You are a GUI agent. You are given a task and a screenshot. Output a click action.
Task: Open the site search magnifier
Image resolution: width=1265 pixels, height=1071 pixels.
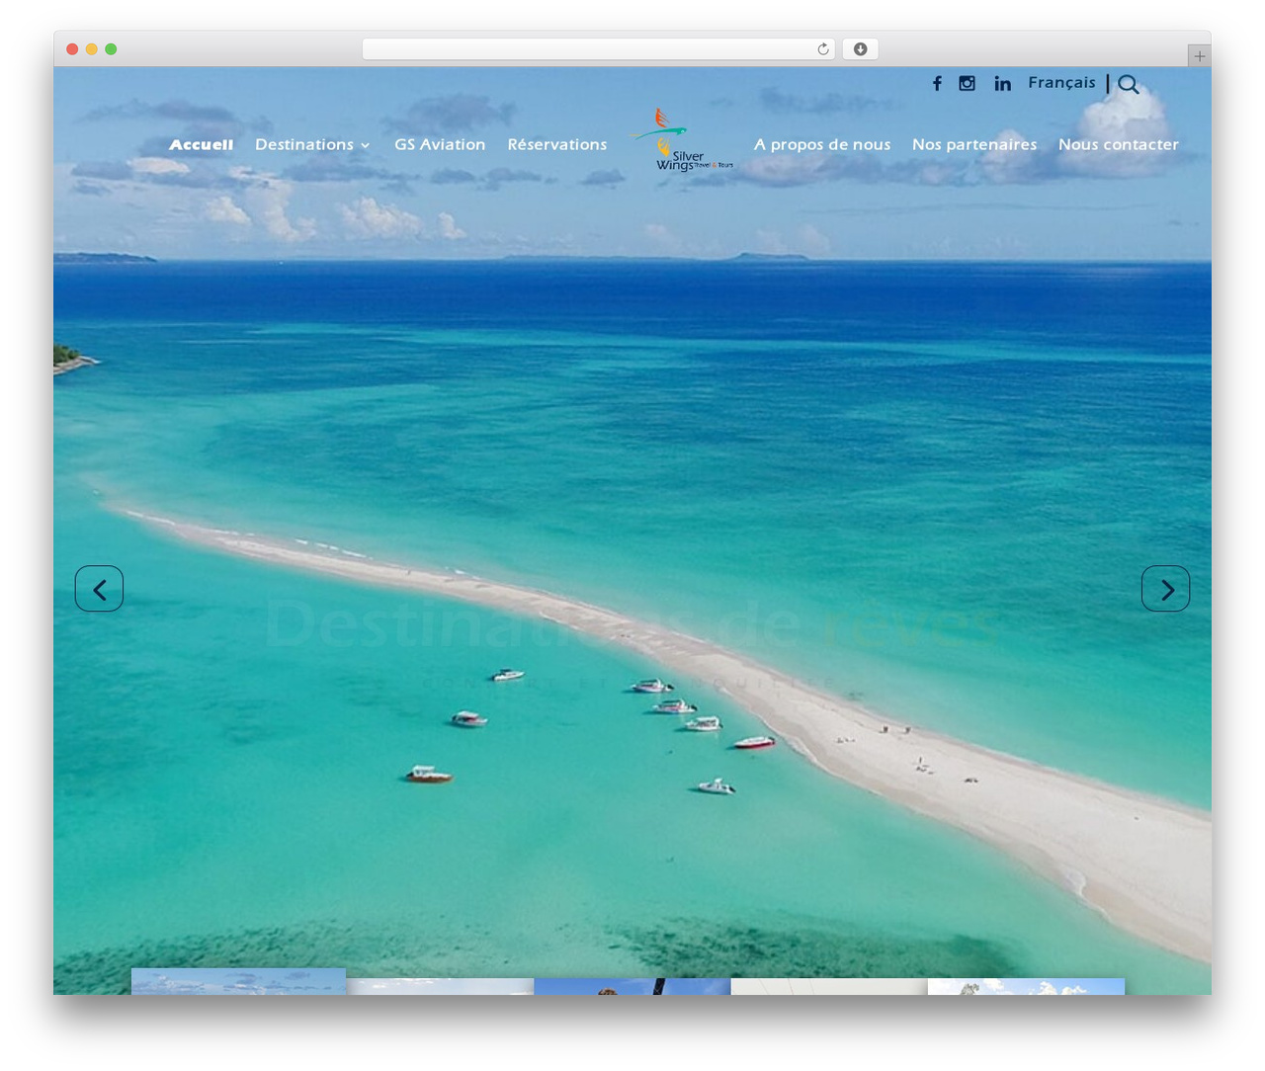point(1129,85)
